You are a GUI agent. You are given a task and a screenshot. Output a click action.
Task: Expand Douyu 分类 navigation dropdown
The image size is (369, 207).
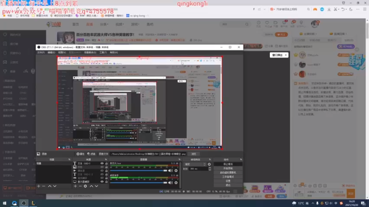click(x=104, y=24)
